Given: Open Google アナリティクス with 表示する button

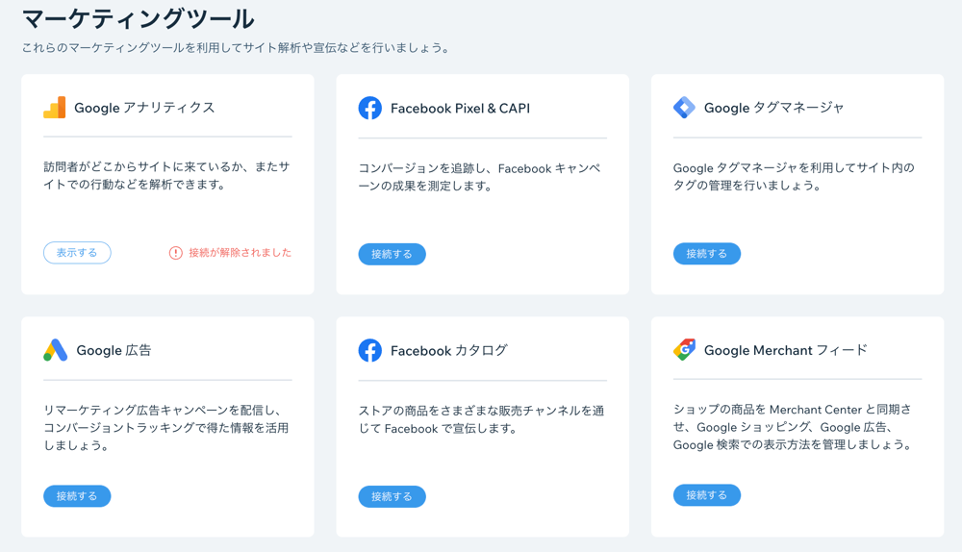Looking at the screenshot, I should [x=77, y=253].
